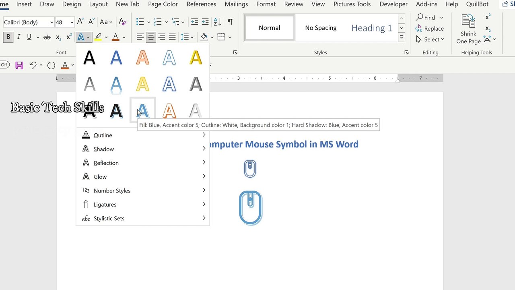515x290 pixels.
Task: Apply Justify text alignment
Action: click(x=172, y=37)
